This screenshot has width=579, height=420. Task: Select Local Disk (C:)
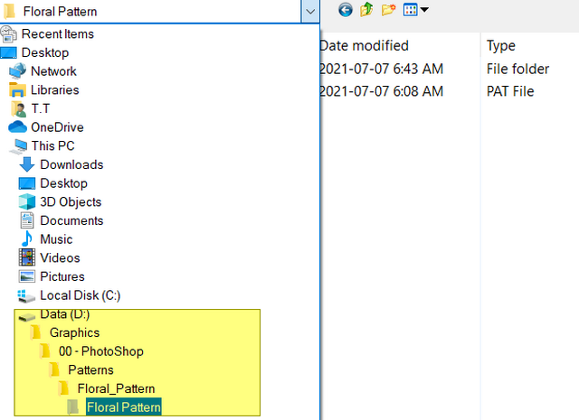(81, 295)
